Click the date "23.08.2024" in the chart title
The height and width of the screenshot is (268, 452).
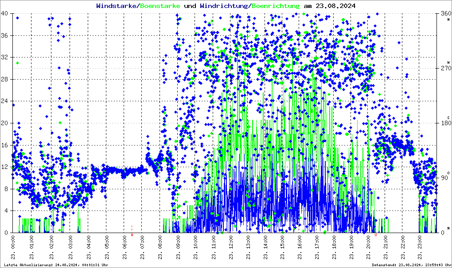coord(335,6)
